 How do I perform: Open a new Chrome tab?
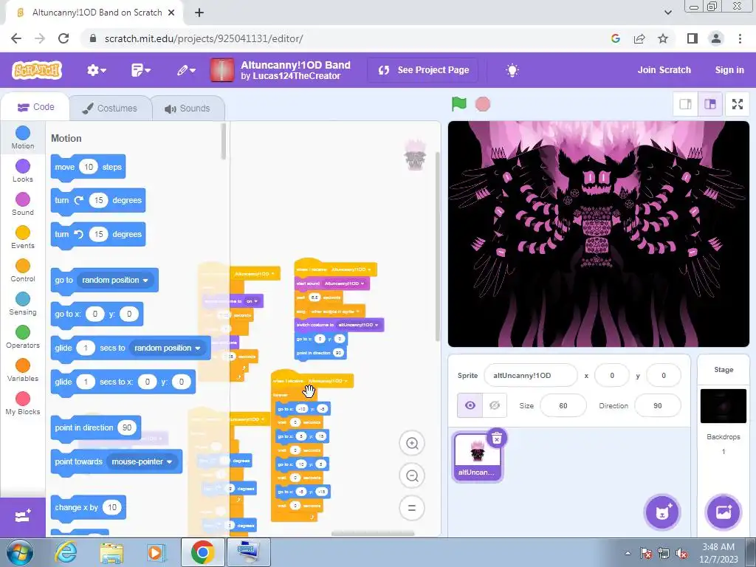click(199, 13)
